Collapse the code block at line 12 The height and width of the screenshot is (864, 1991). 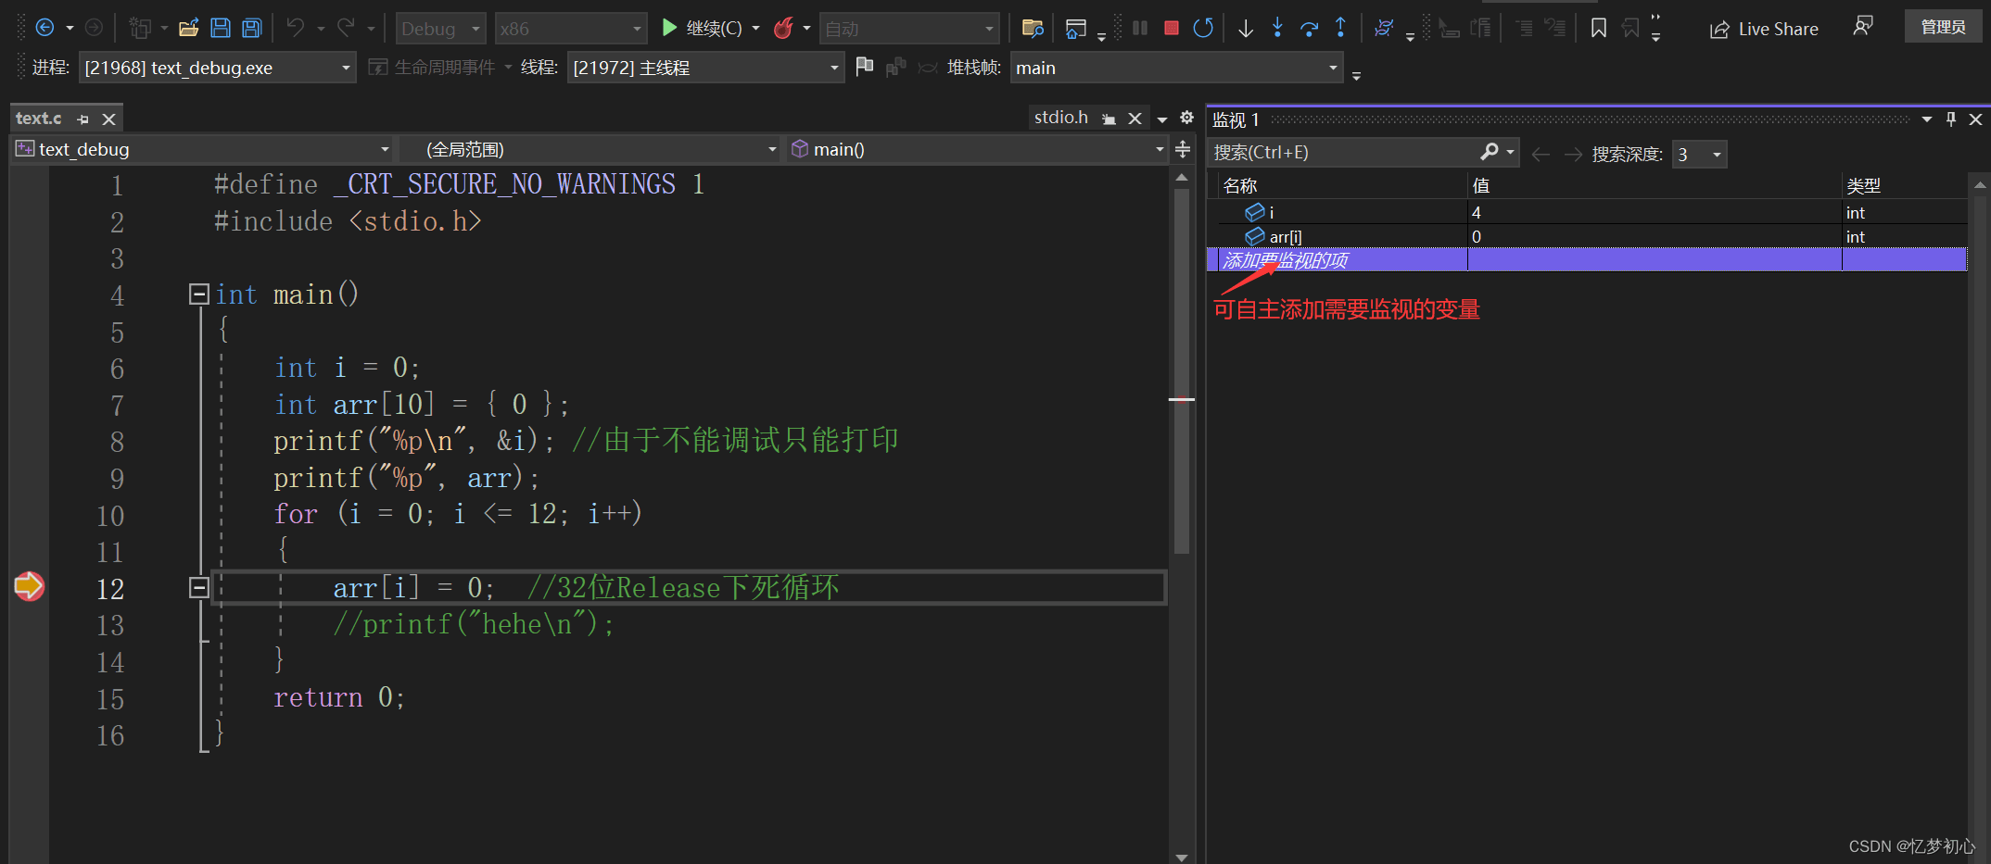(198, 587)
